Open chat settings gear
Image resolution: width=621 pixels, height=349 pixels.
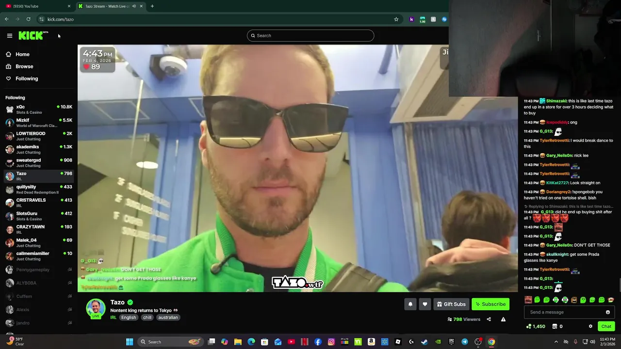point(590,326)
